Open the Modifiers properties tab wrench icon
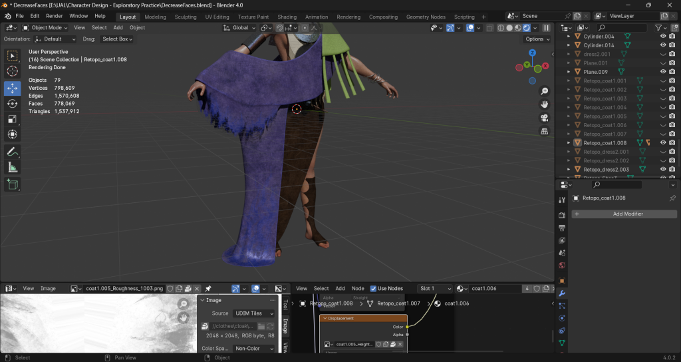Image resolution: width=681 pixels, height=362 pixels. [561, 293]
